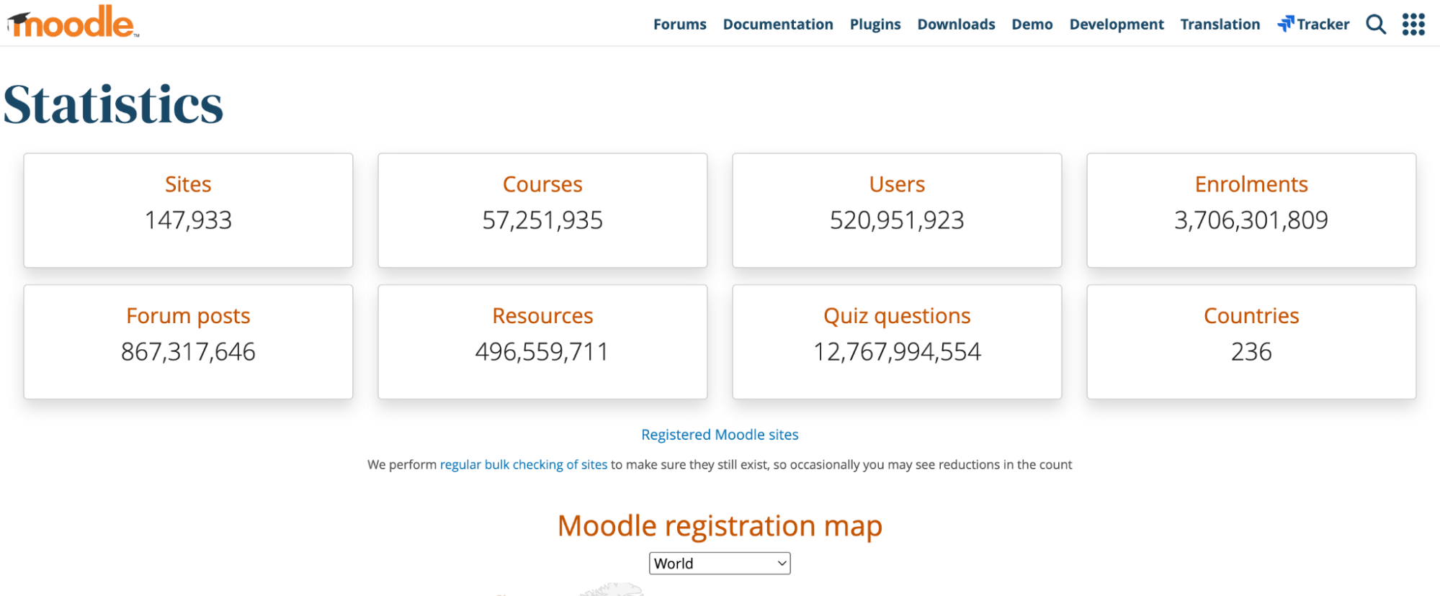The width and height of the screenshot is (1440, 596).
Task: Click the Moodle registration map heading
Action: (x=720, y=526)
